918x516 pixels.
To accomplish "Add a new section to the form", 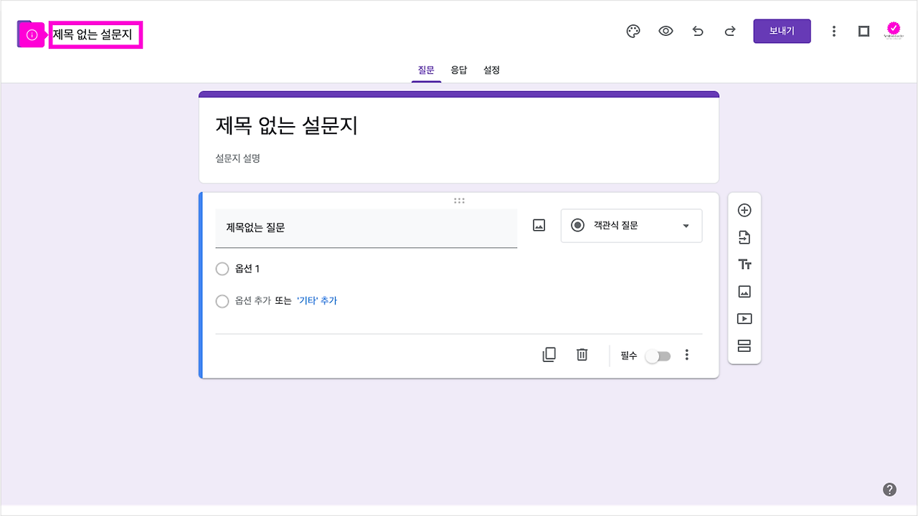I will pyautogui.click(x=744, y=345).
